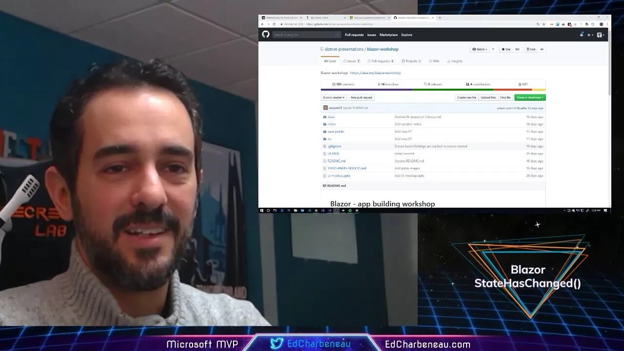Click the GitHub Octocat logo
Image resolution: width=624 pixels, height=351 pixels.
click(x=266, y=34)
